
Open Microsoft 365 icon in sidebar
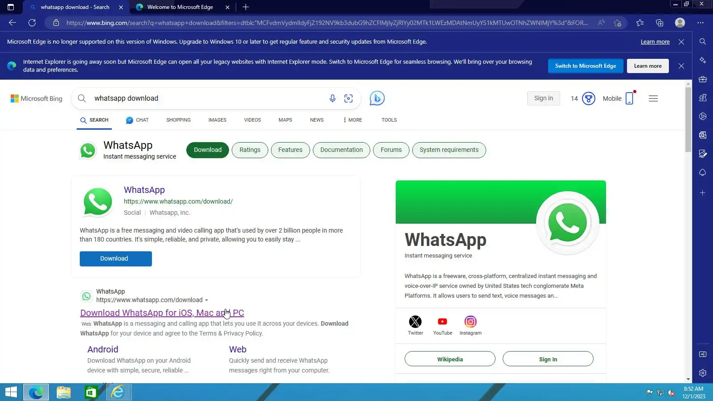[x=703, y=116]
